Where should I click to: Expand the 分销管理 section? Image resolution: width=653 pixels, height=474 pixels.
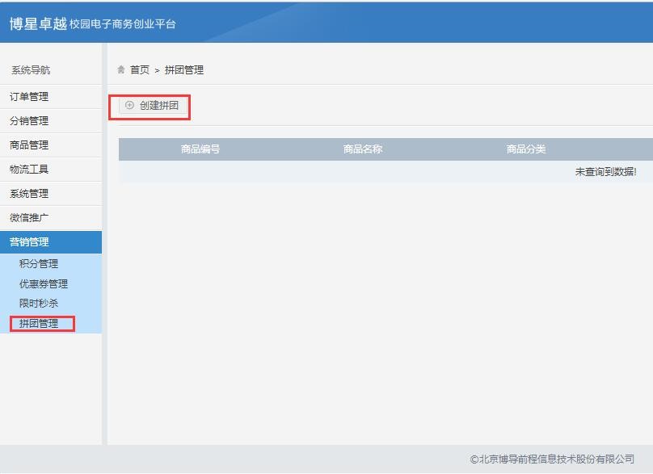[29, 121]
